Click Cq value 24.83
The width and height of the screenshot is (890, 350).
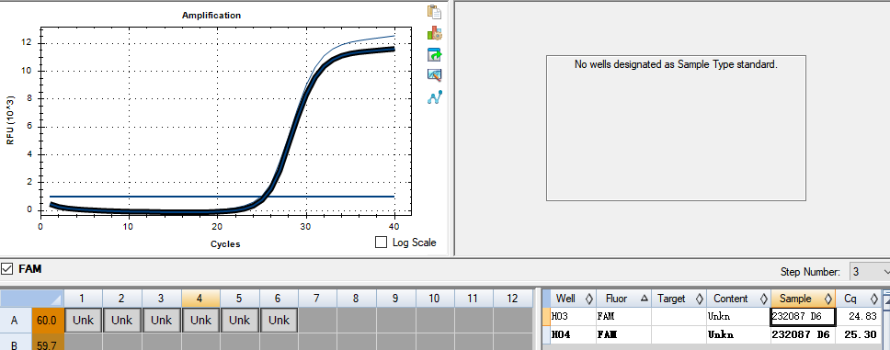[x=858, y=316]
